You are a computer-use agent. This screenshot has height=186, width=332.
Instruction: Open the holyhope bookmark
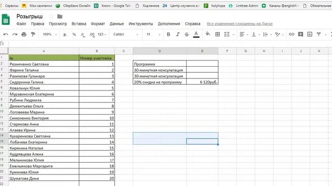click(x=214, y=6)
